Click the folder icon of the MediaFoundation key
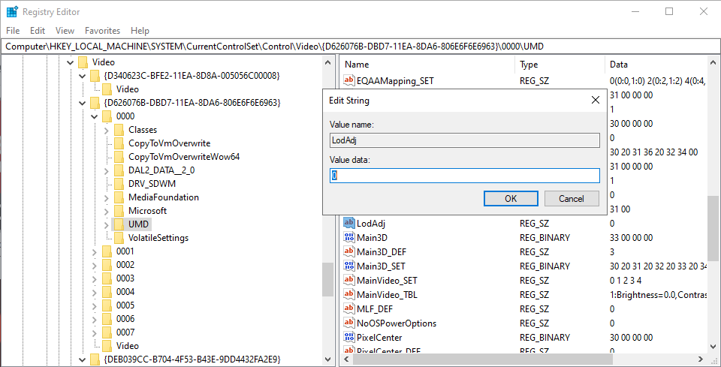The image size is (721, 367). [119, 197]
